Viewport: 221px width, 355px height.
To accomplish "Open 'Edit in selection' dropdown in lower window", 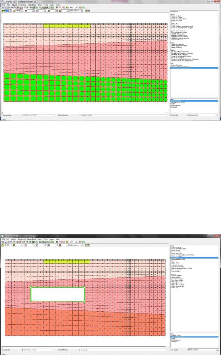I will click(76, 245).
